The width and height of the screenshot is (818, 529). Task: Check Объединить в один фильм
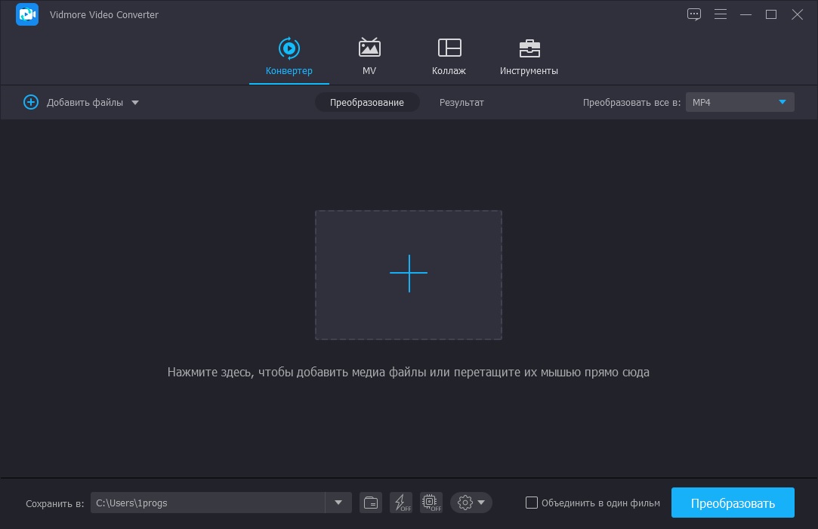pyautogui.click(x=532, y=502)
